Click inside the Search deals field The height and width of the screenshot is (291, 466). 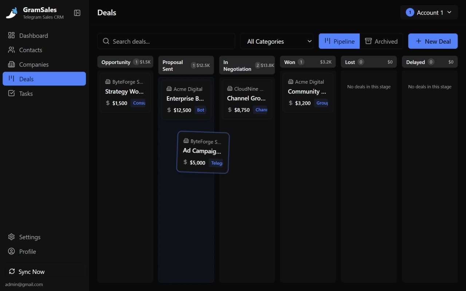166,41
